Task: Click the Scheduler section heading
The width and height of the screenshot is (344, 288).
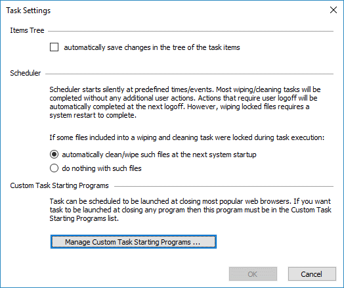Action: (x=25, y=73)
